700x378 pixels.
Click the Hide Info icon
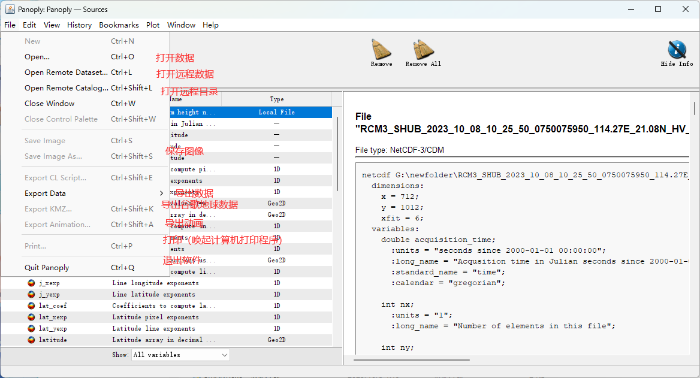(x=677, y=49)
